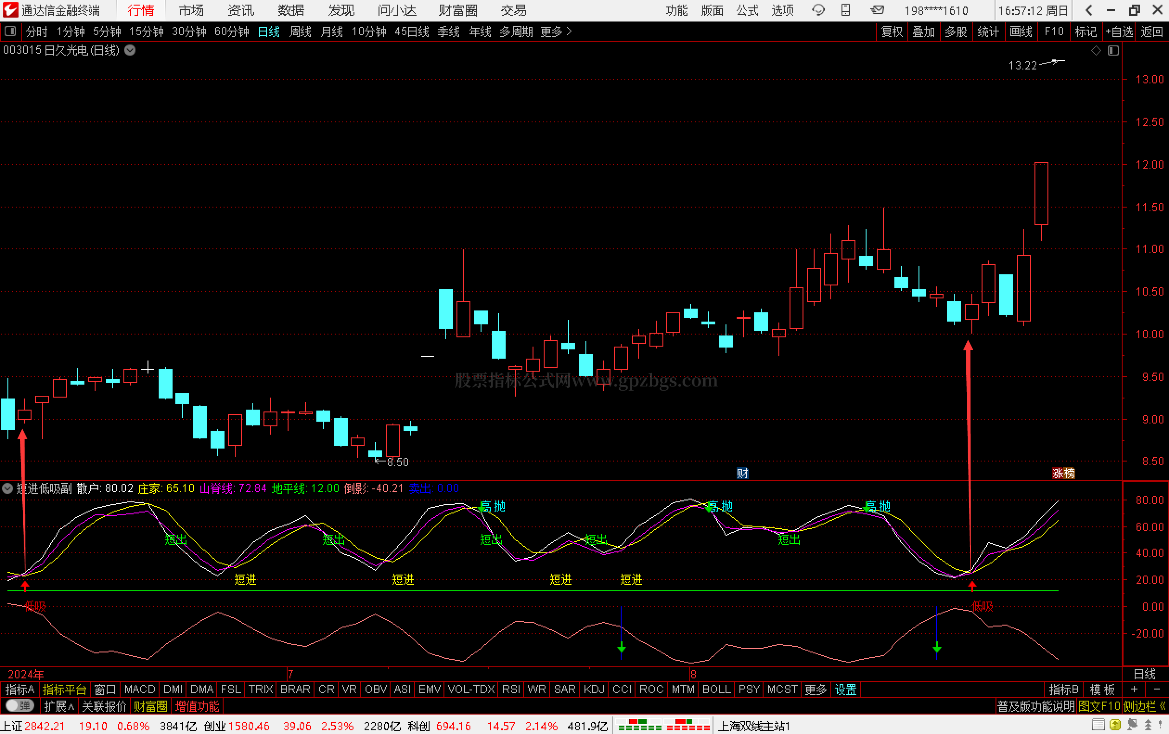Open the 市场 menu
The width and height of the screenshot is (1169, 734).
191,10
